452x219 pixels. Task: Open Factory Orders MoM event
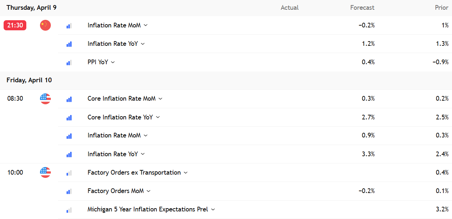[x=115, y=191]
